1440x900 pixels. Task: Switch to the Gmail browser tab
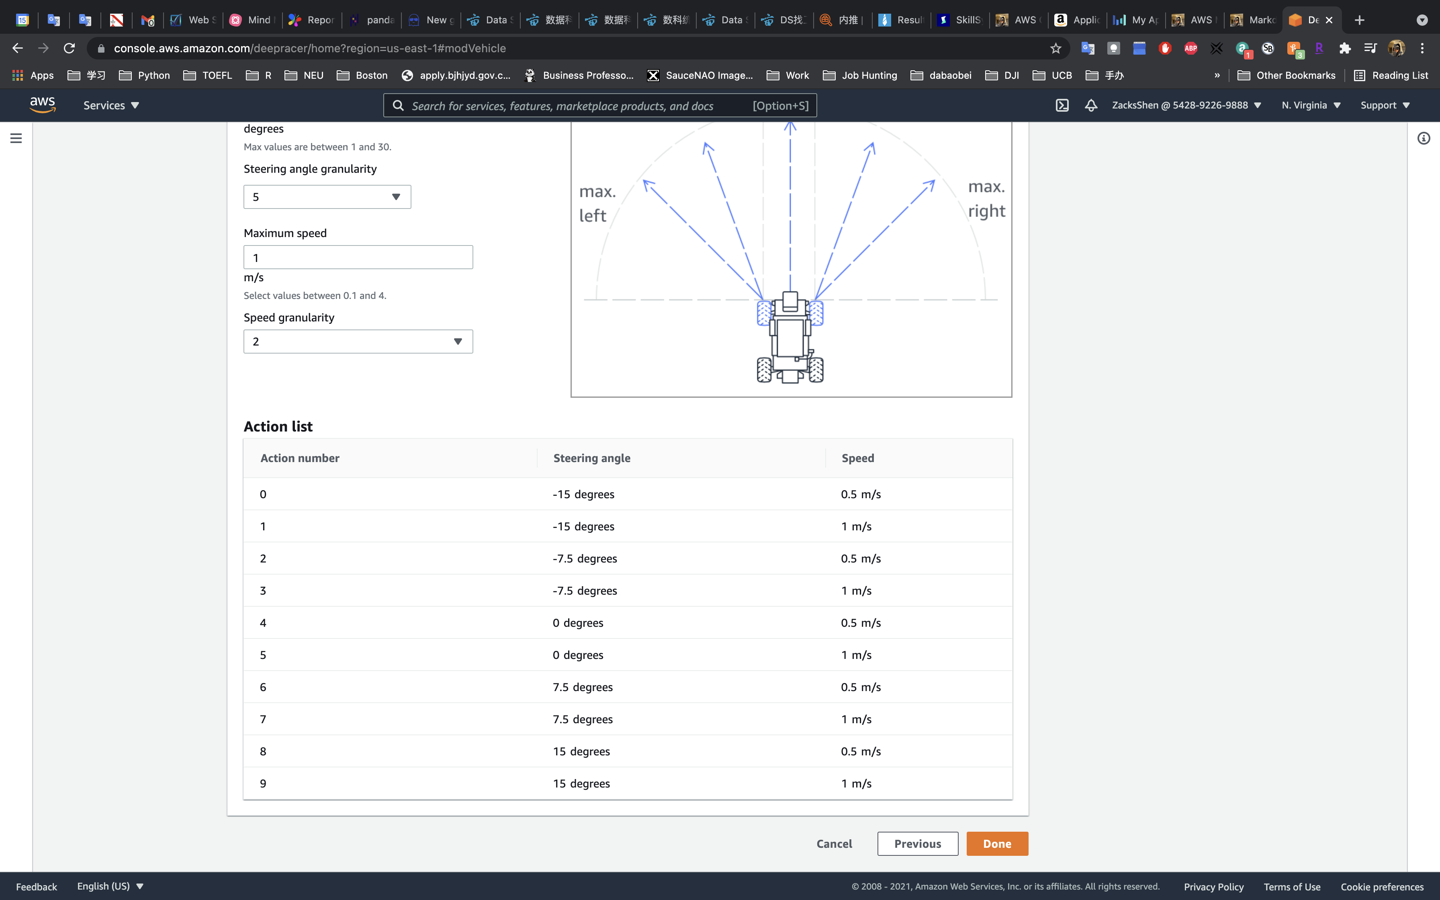147,20
